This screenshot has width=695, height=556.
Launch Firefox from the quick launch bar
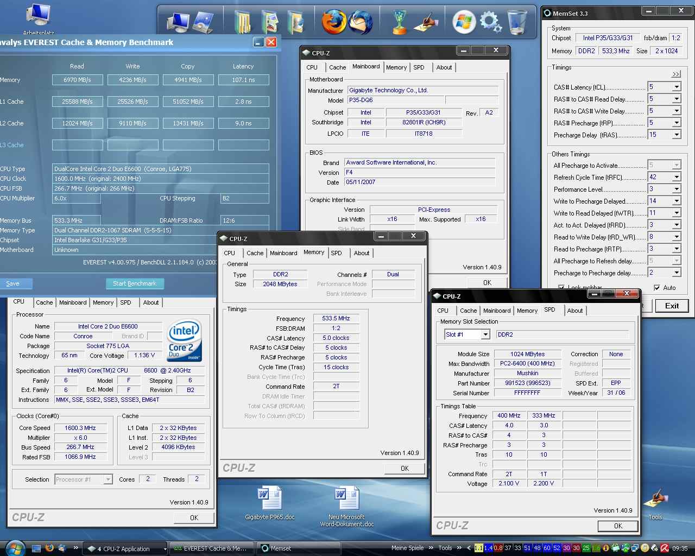coord(49,548)
